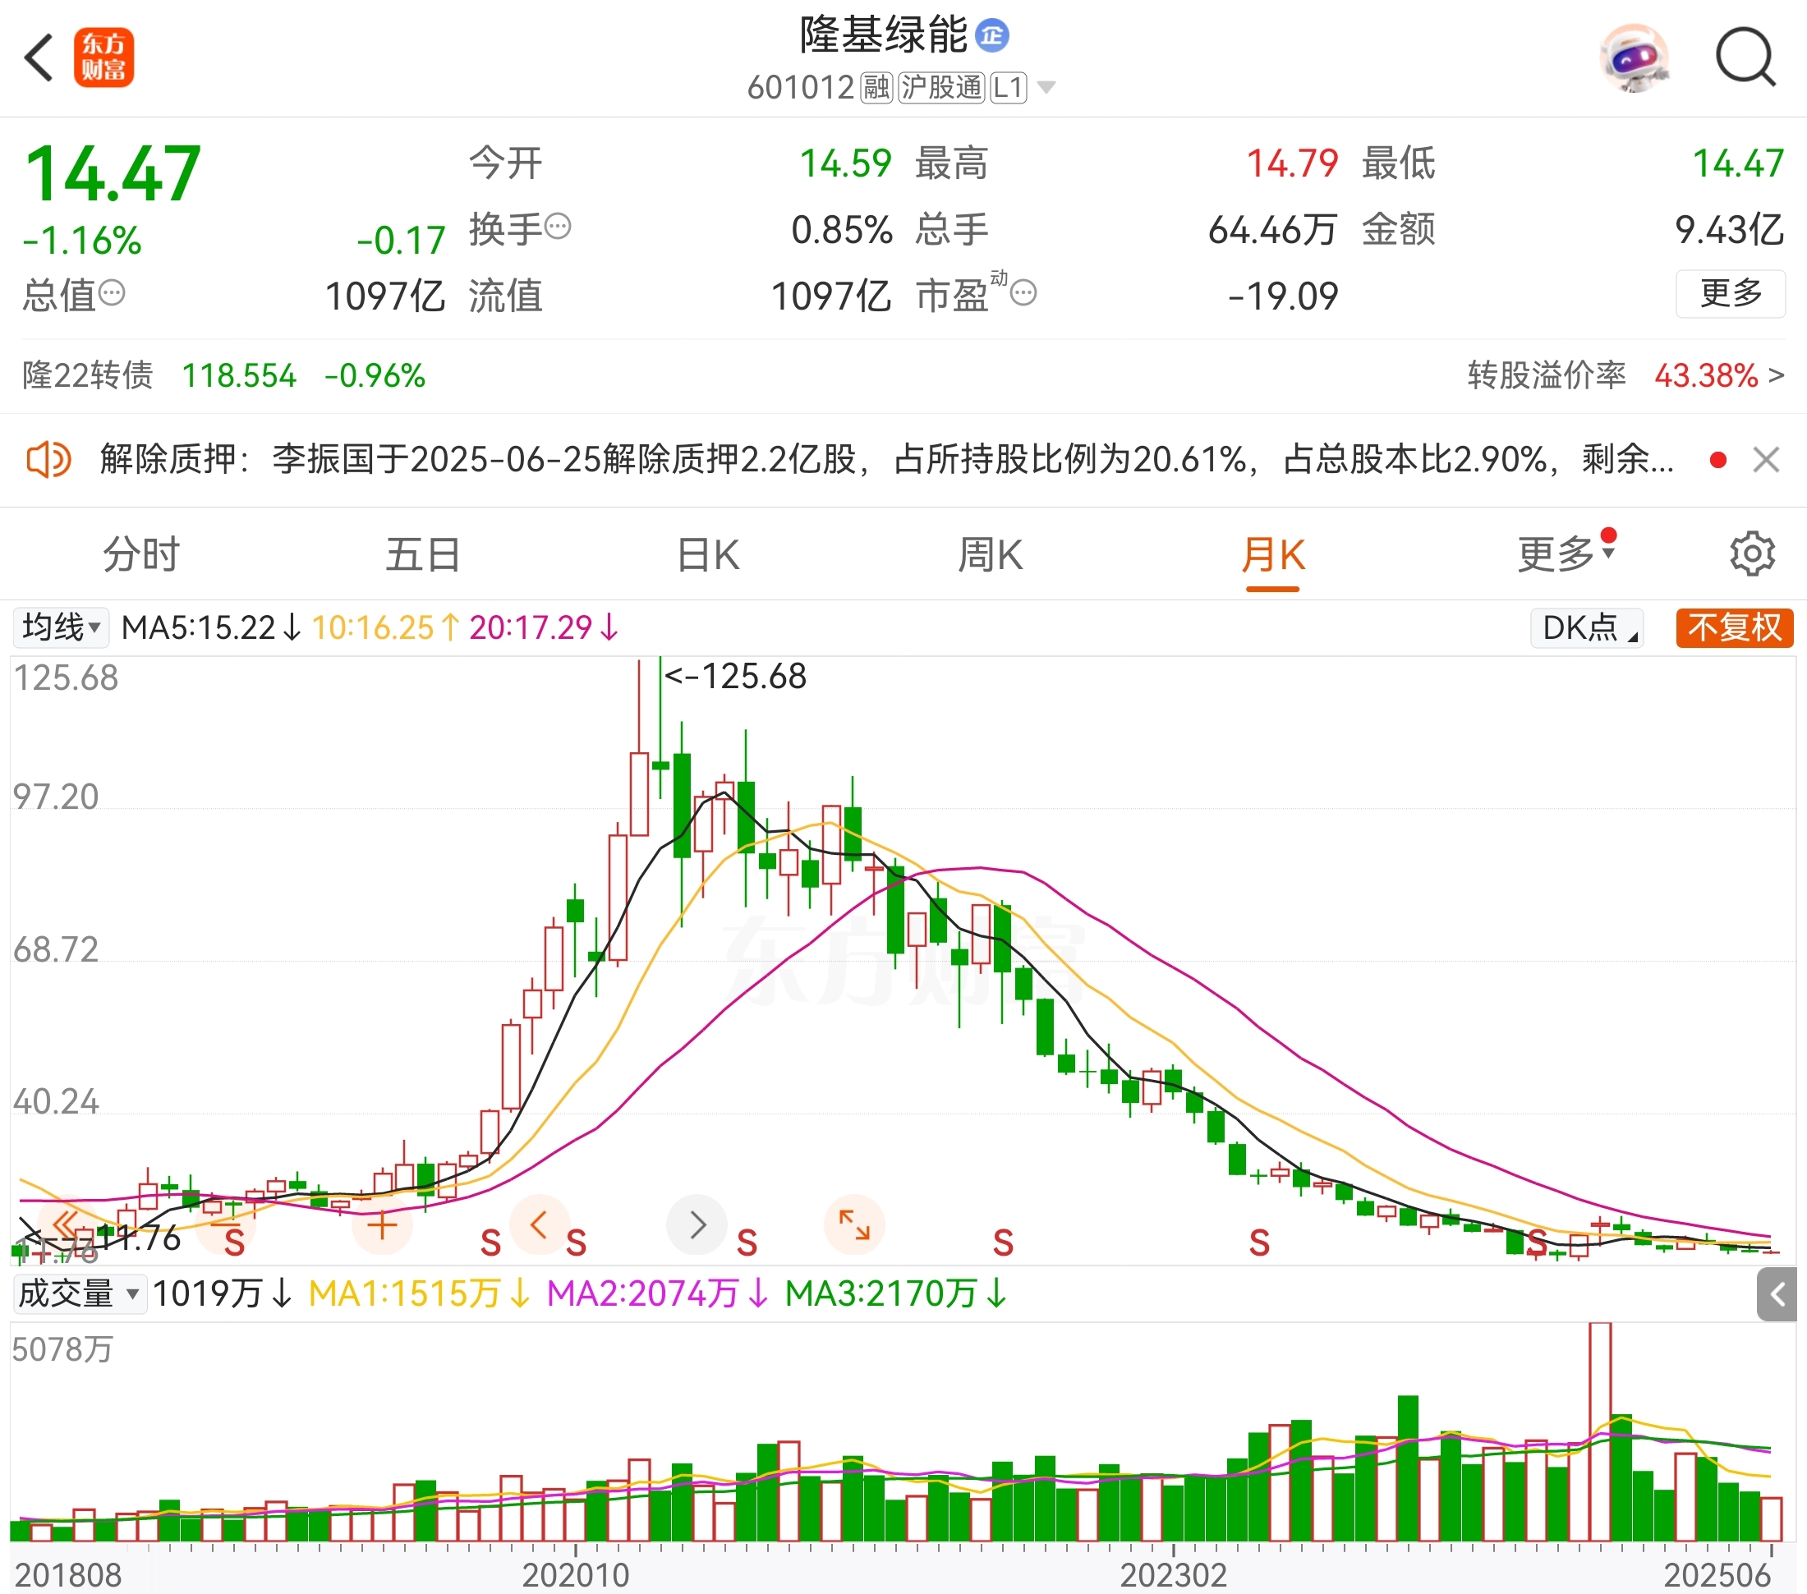Open the 成交量 indicator dropdown
1807x1594 pixels.
coord(80,1294)
